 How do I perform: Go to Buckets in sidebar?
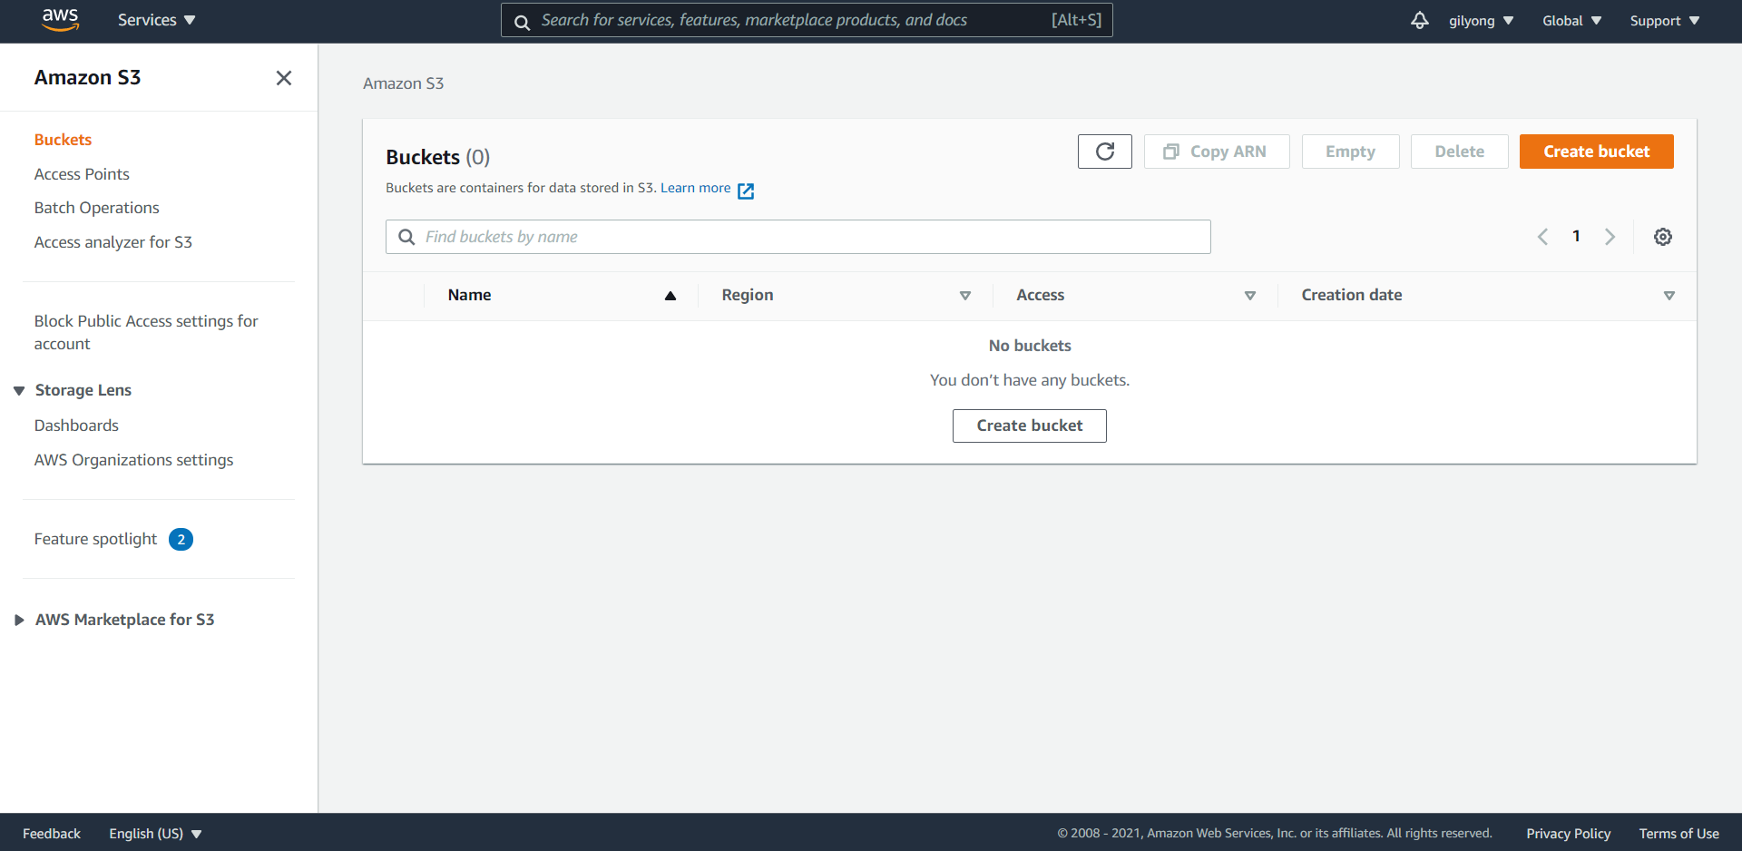tap(63, 140)
